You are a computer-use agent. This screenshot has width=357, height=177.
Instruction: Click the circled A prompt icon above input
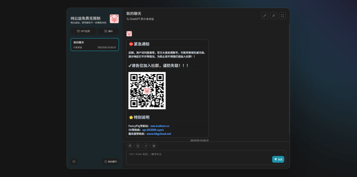pyautogui.click(x=138, y=146)
